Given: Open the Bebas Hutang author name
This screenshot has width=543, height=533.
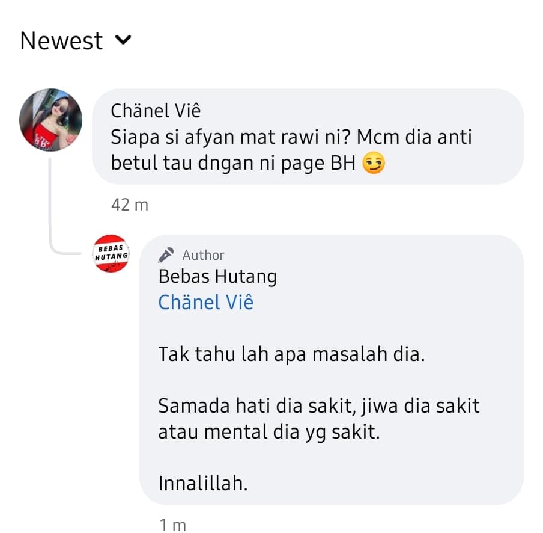Looking at the screenshot, I should click(217, 277).
